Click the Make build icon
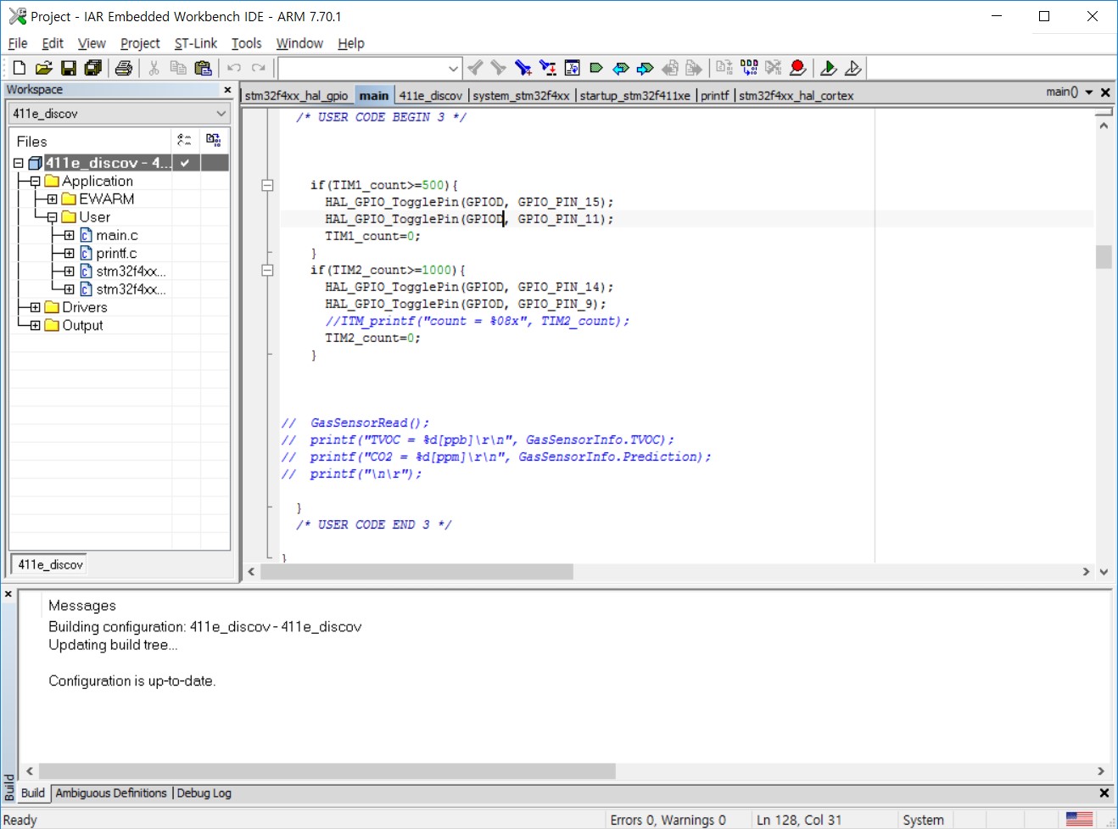 coord(749,68)
